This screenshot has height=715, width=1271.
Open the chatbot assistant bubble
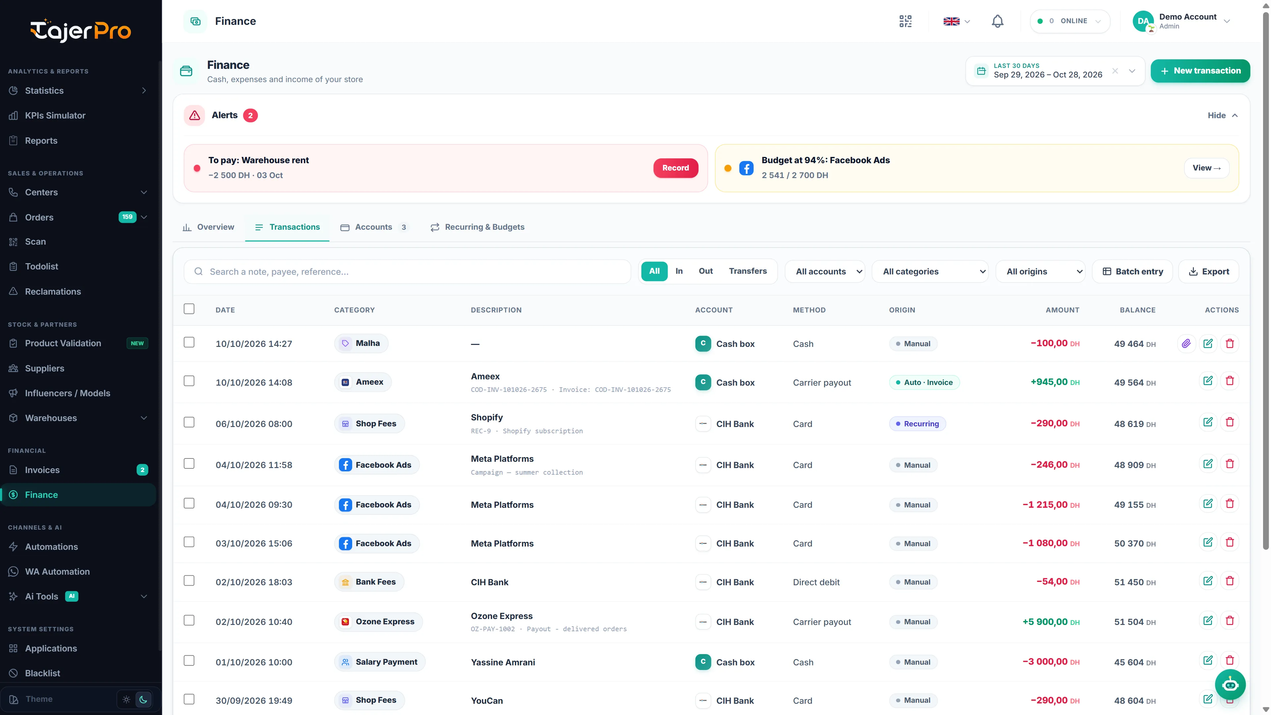(x=1230, y=685)
